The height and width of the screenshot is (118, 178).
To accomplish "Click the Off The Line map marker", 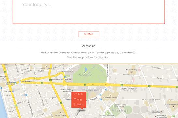I will [79, 100].
